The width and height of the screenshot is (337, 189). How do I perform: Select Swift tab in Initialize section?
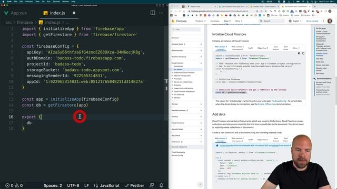pyautogui.click(x=251, y=48)
